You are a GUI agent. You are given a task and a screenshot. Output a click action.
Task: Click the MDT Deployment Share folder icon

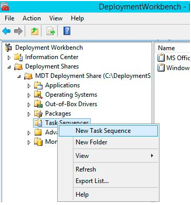point(28,76)
